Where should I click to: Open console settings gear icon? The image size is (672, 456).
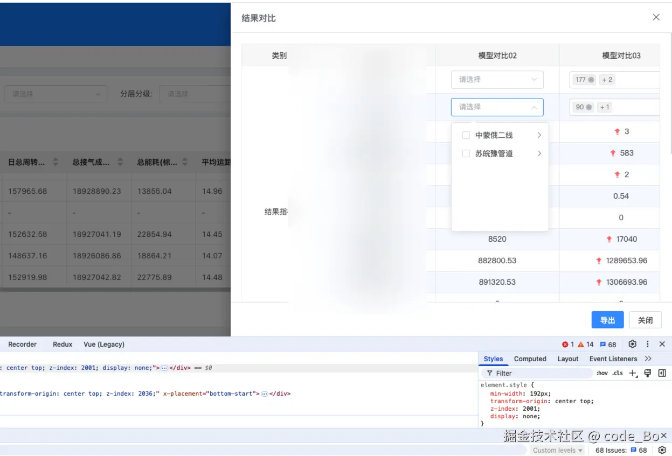[662, 450]
